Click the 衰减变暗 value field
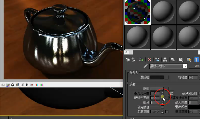Viewport: 200px width, 119px height. [193, 112]
